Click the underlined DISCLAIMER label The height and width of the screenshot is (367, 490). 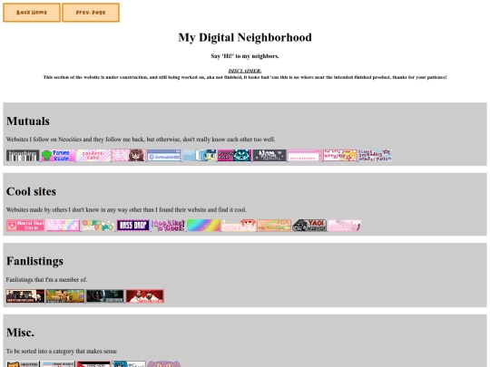coord(245,71)
